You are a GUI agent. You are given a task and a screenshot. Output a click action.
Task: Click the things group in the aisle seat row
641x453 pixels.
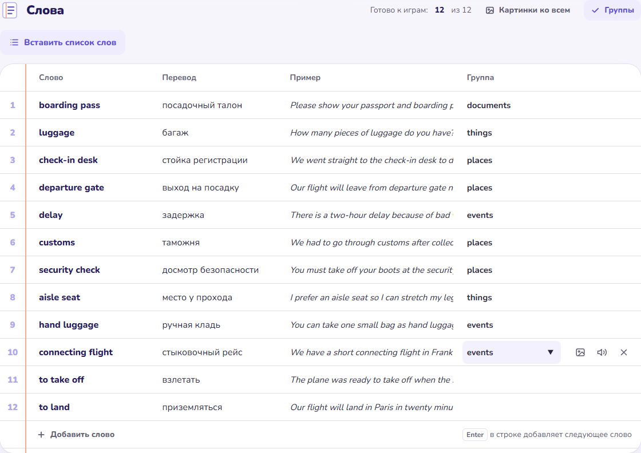(479, 297)
